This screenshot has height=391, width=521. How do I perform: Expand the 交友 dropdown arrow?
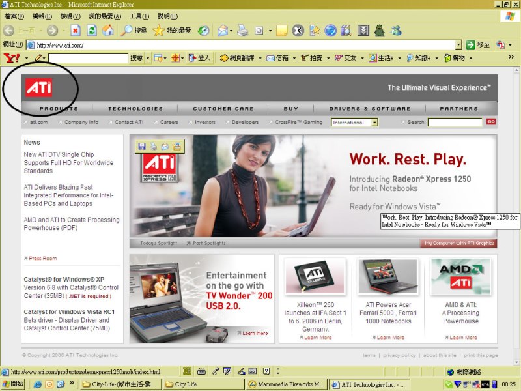click(362, 58)
